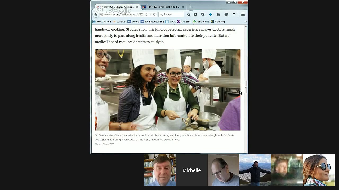Image resolution: width=339 pixels, height=190 pixels.
Task: Switch to the 'A Dose Of Culinary Medici...' tab
Action: (117, 7)
